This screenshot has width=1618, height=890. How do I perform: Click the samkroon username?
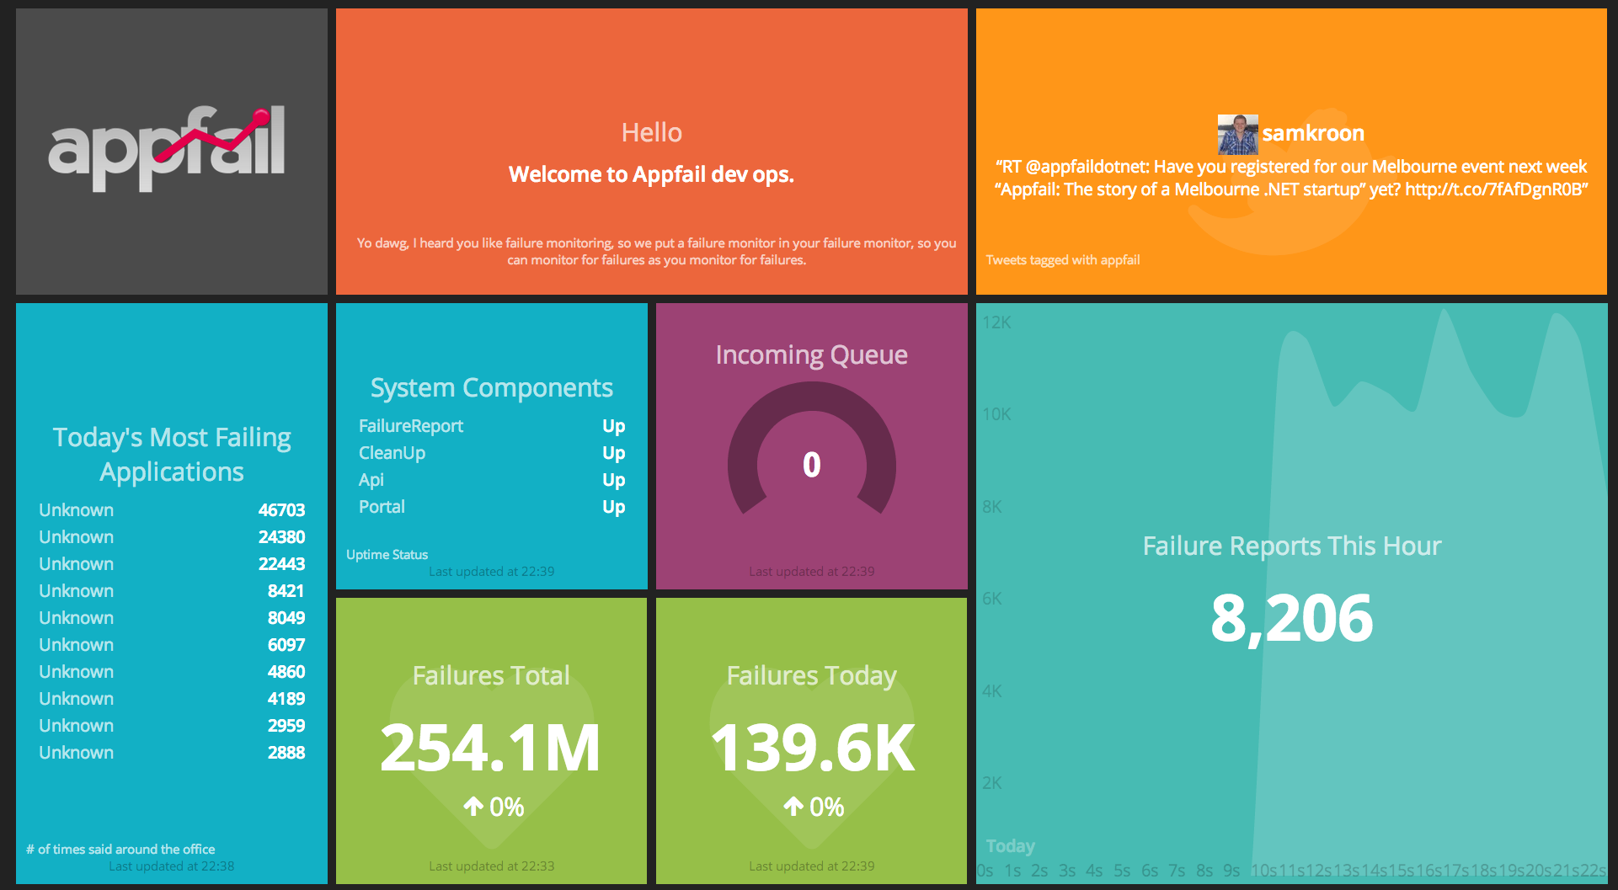1313,133
